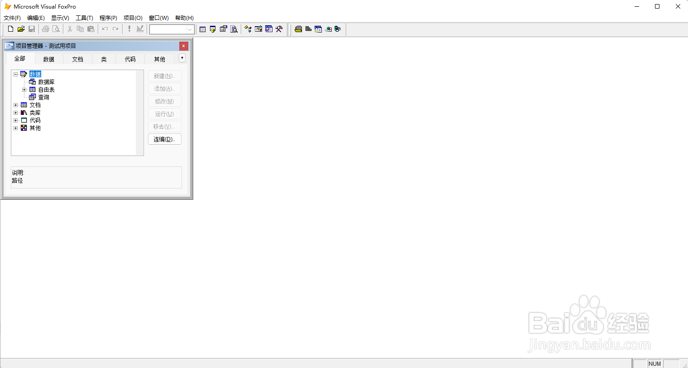Click the yellow stacked-form icon on second toolbar
Screen dimensions: 688x368
tap(298, 29)
